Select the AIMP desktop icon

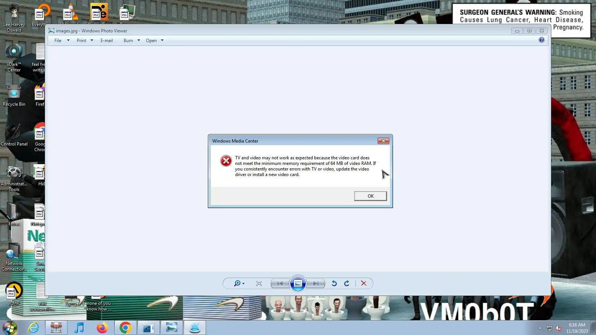click(14, 294)
